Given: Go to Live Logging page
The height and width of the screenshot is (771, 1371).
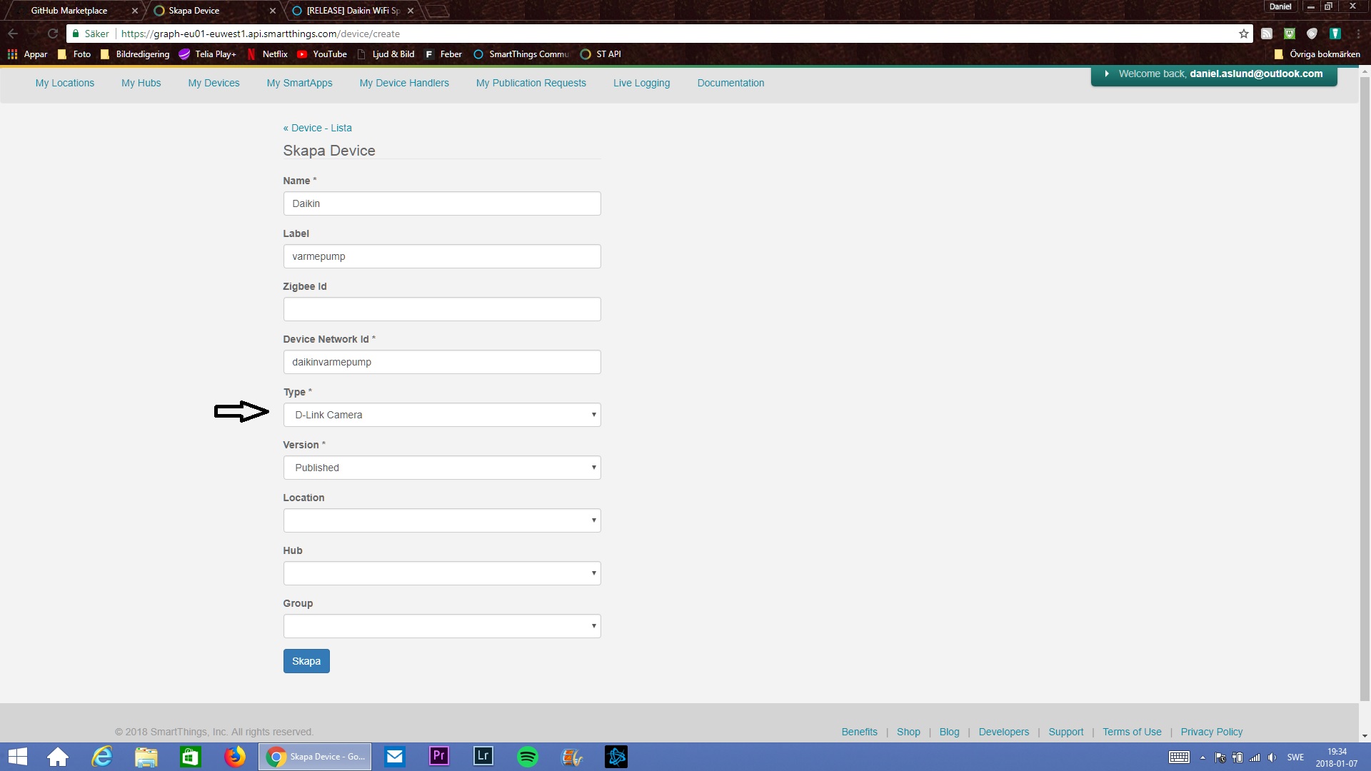Looking at the screenshot, I should tap(641, 83).
